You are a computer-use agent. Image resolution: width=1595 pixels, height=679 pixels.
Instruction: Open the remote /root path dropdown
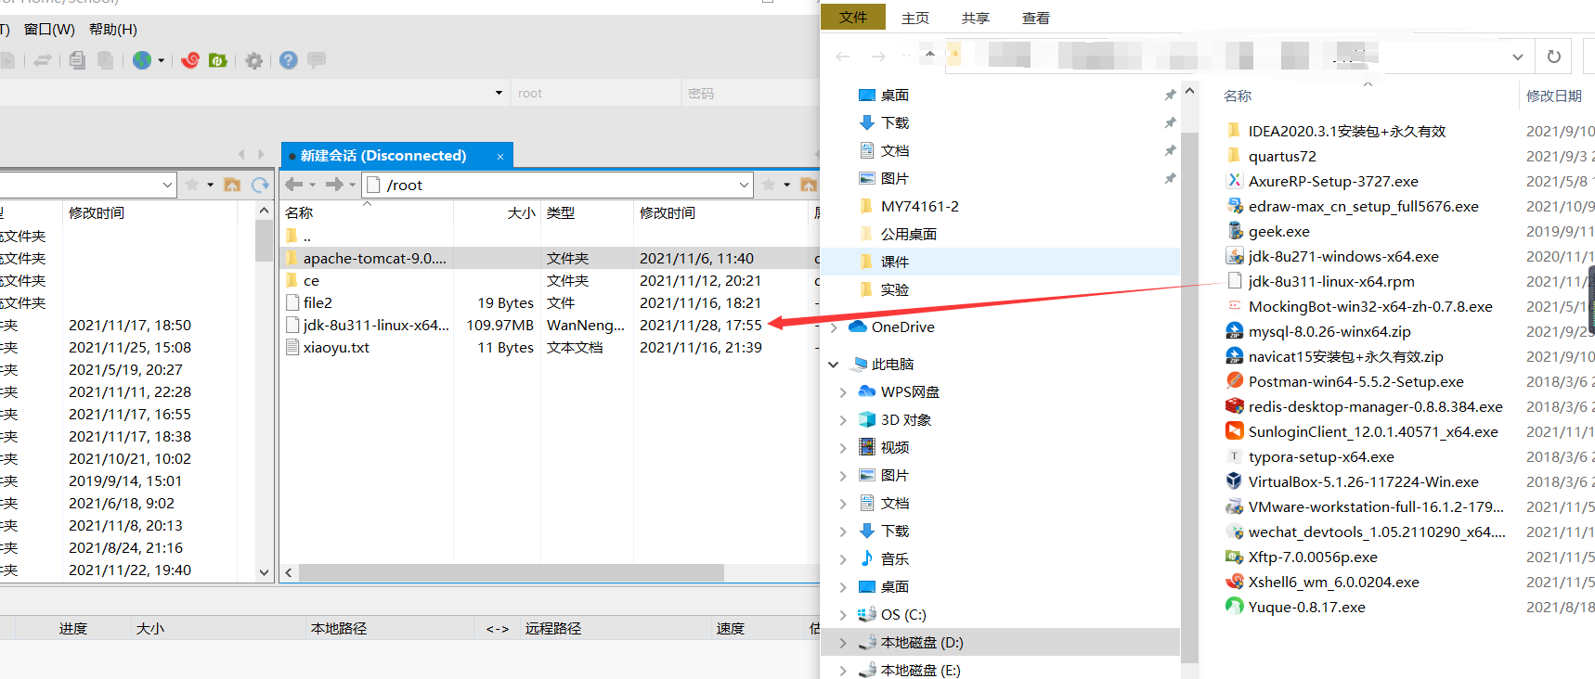744,185
